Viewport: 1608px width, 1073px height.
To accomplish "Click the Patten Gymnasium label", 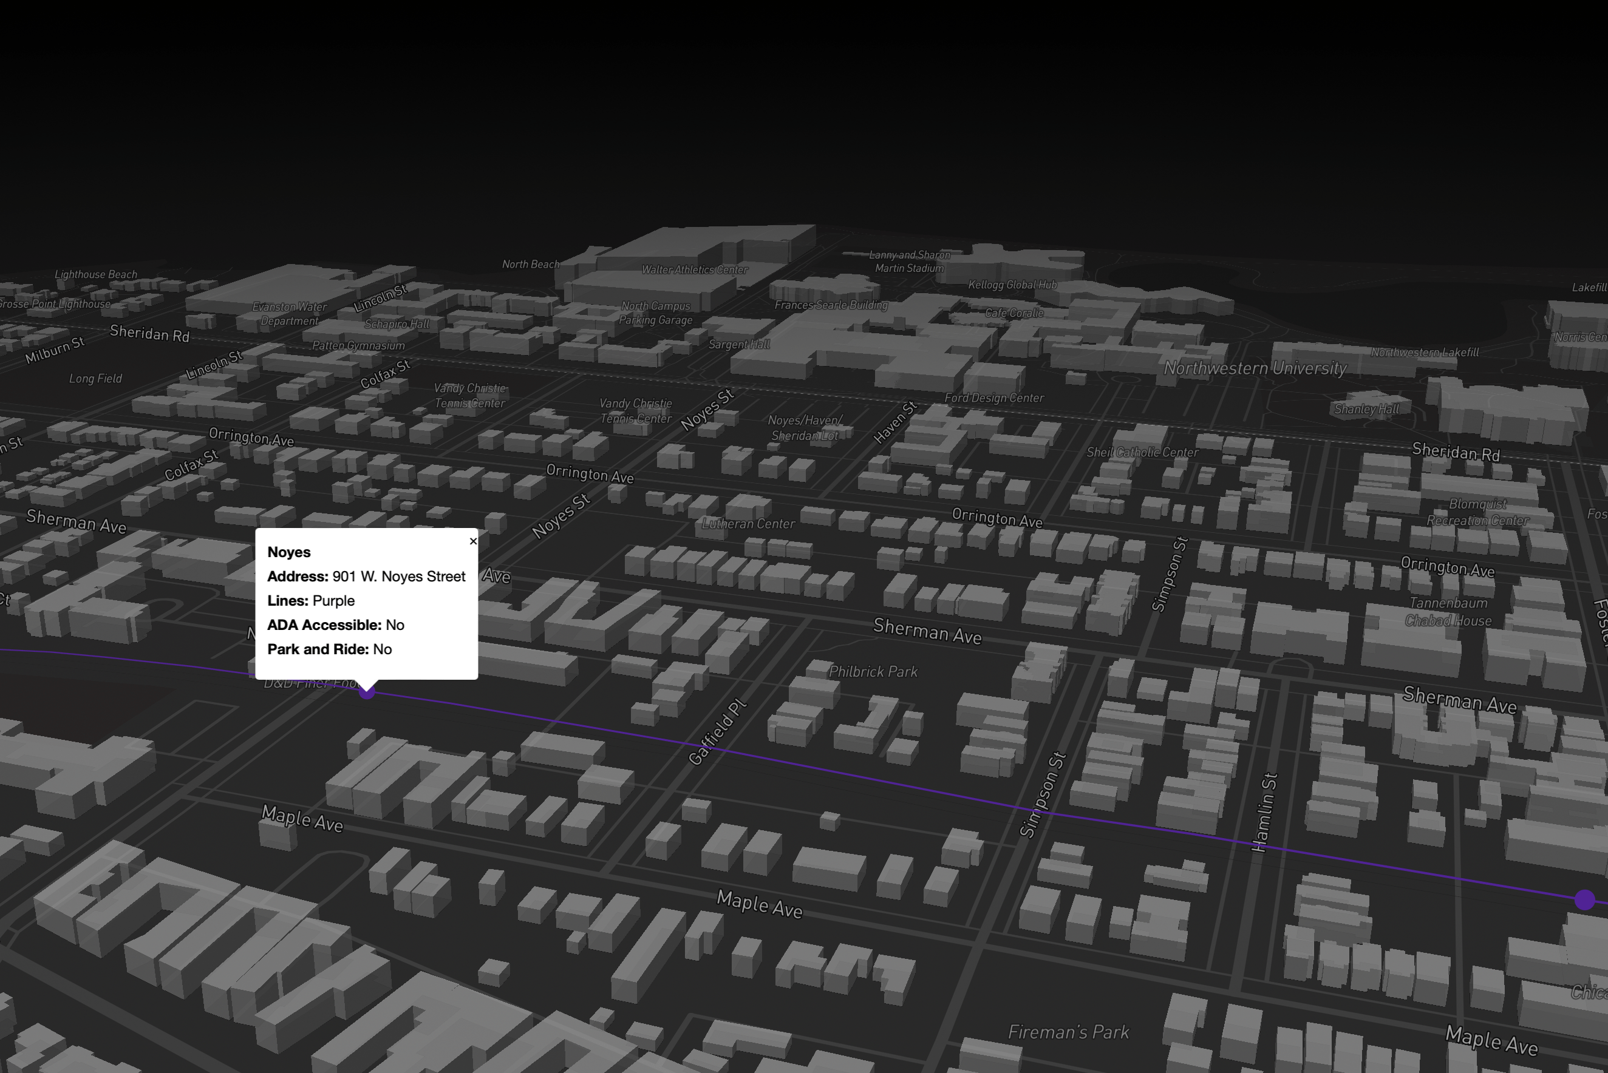I will 358,345.
